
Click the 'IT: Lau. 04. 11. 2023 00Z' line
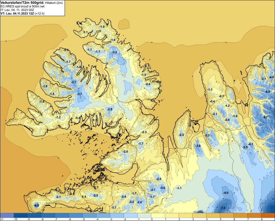click(x=17, y=10)
